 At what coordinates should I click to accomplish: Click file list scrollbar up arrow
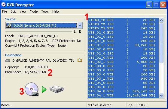pyautogui.click(x=161, y=20)
